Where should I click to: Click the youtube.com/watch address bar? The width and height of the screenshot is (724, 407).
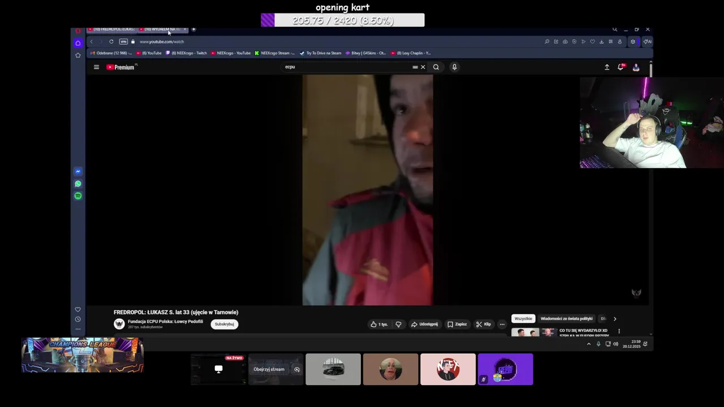[x=162, y=41]
